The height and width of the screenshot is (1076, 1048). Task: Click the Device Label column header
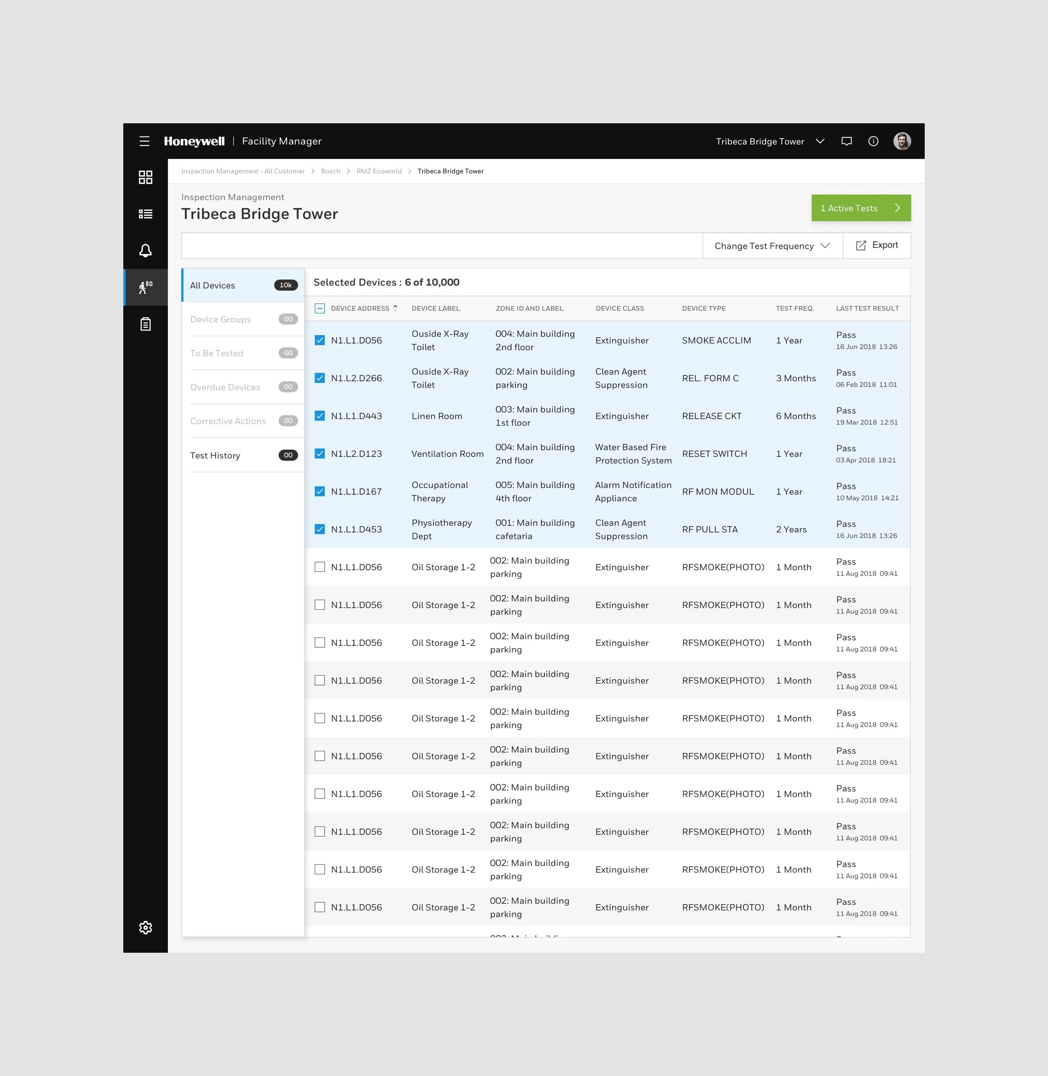click(x=435, y=308)
